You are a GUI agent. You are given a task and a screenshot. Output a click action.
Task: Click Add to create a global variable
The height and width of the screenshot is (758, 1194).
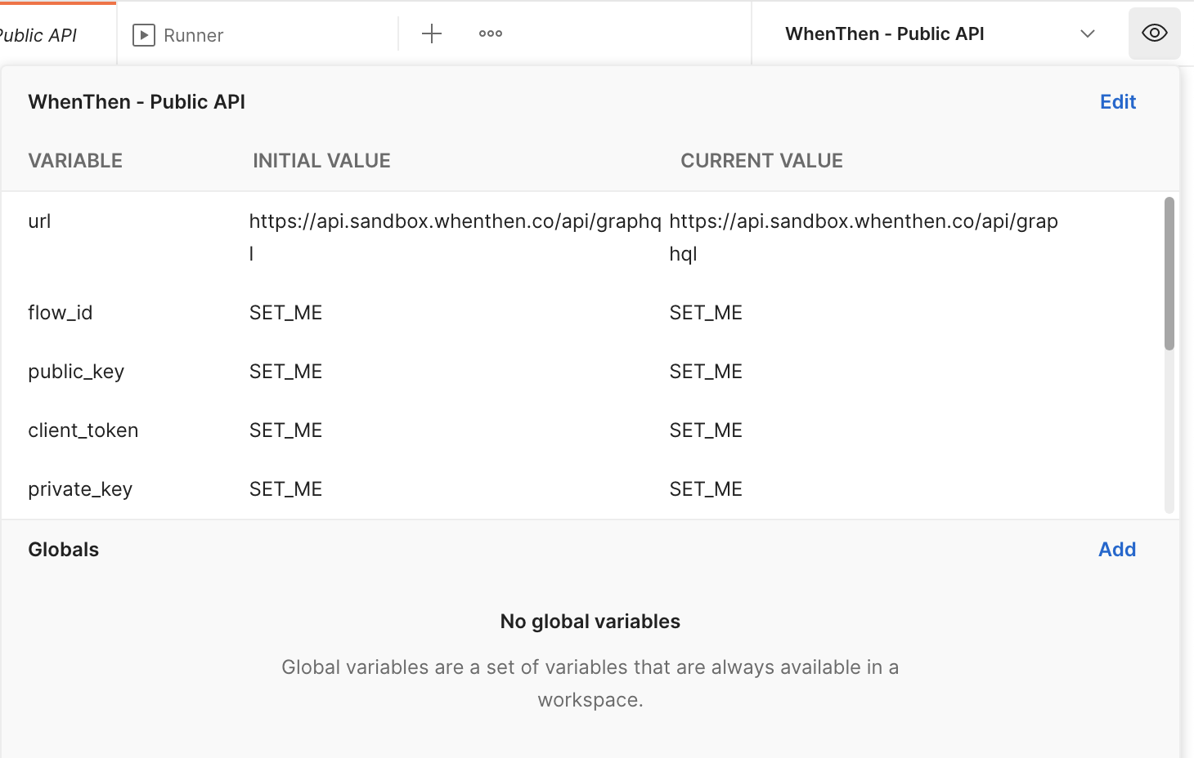1116,549
